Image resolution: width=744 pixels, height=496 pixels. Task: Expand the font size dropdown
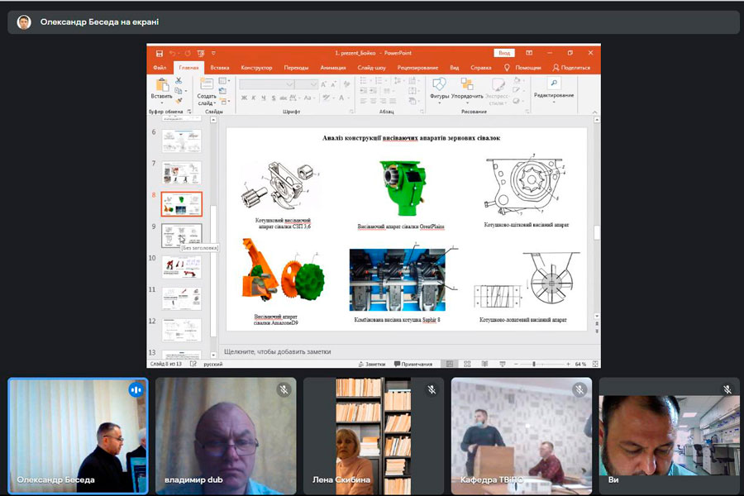click(314, 84)
